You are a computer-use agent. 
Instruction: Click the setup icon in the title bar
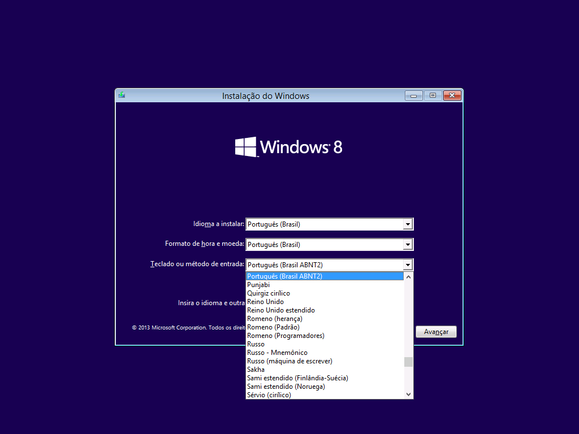tap(122, 95)
